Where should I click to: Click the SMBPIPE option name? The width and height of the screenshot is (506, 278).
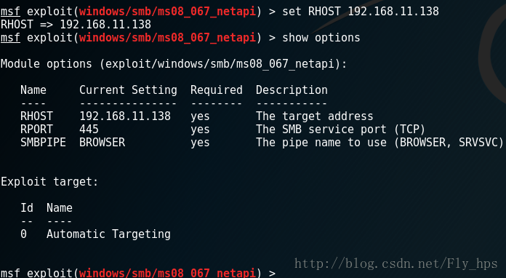43,143
